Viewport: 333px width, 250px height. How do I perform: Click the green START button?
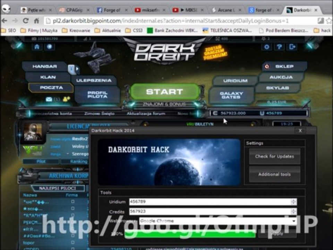tap(164, 92)
